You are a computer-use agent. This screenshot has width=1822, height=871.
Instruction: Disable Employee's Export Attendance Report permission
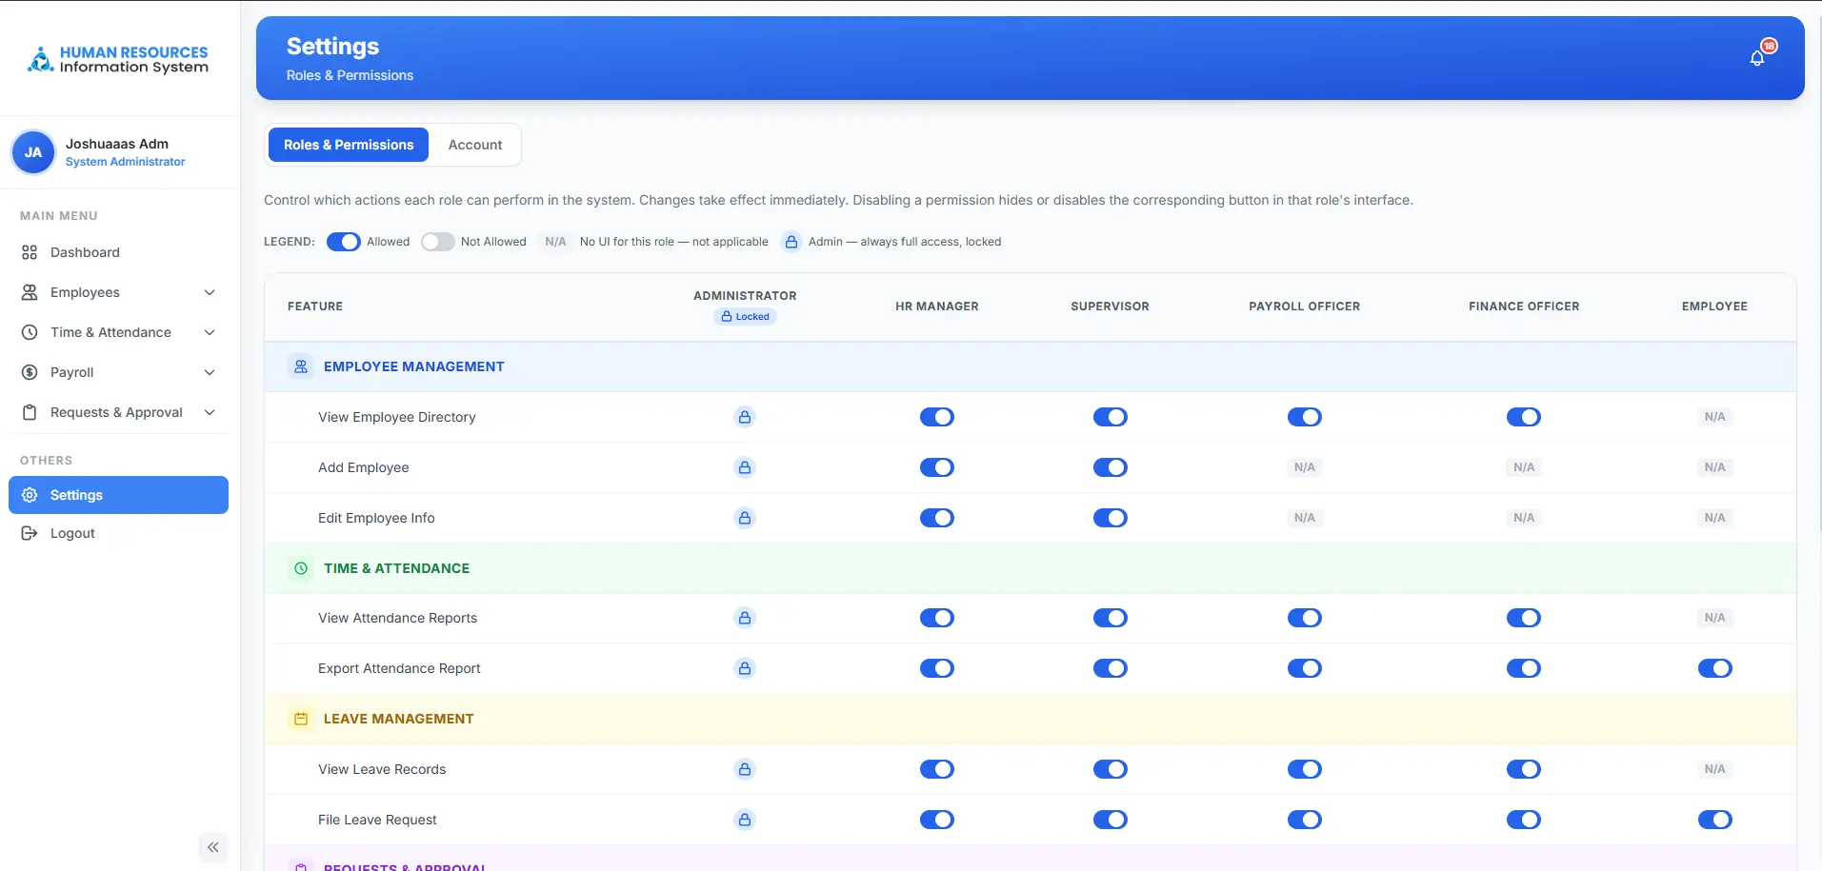click(x=1714, y=668)
